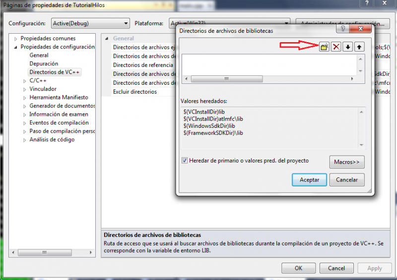Click left arrow of directory list scrollbar
This screenshot has width=397, height=280.
(187, 79)
